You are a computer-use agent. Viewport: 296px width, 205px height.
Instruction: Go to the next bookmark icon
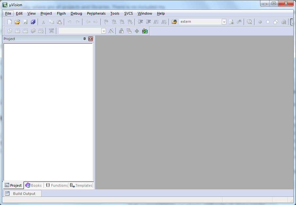(x=122, y=22)
